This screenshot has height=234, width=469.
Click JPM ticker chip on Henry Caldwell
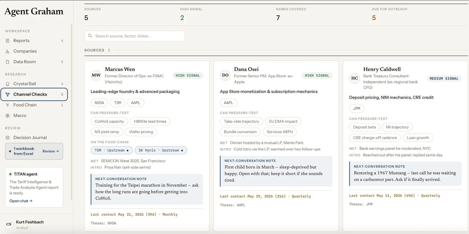coord(357,108)
